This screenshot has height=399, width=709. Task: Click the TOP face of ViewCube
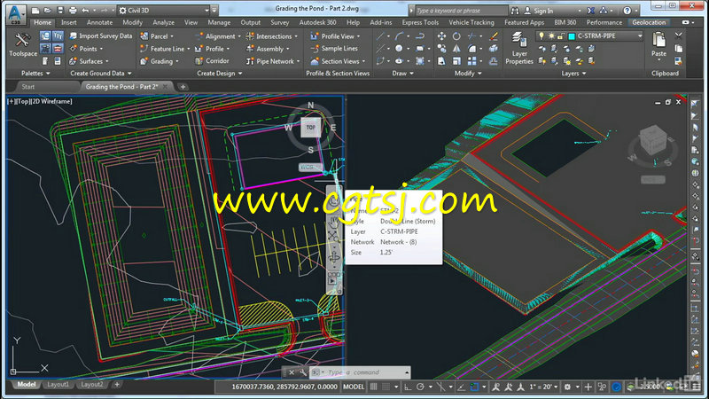tap(311, 128)
